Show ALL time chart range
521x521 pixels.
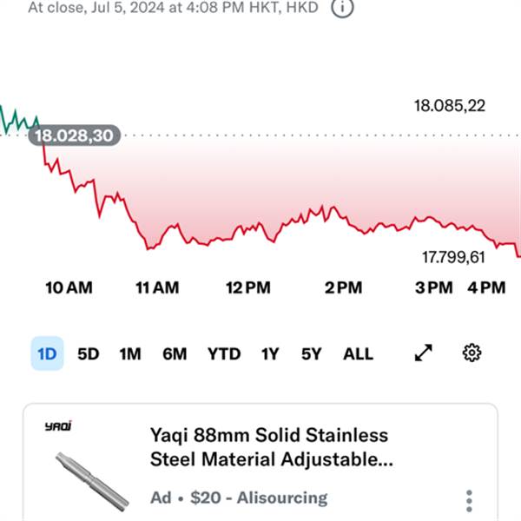click(x=358, y=354)
